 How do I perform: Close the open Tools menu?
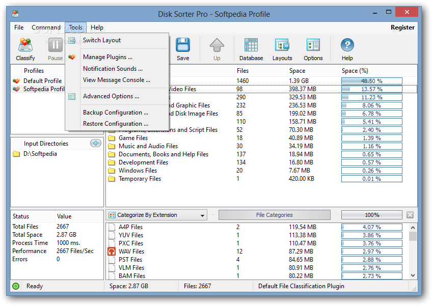coord(76,27)
